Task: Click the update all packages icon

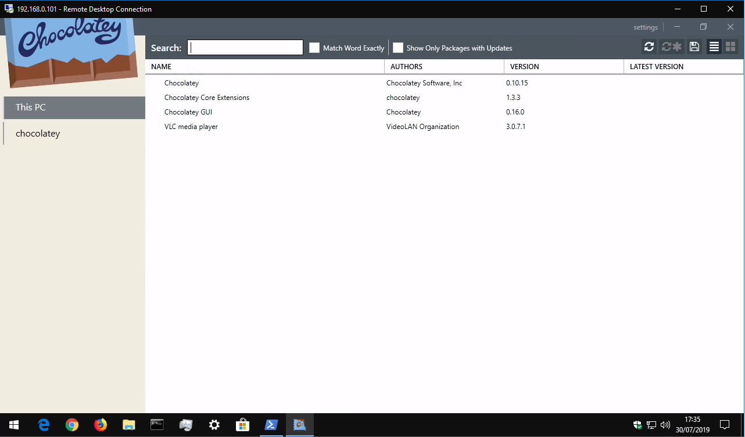Action: pyautogui.click(x=671, y=47)
